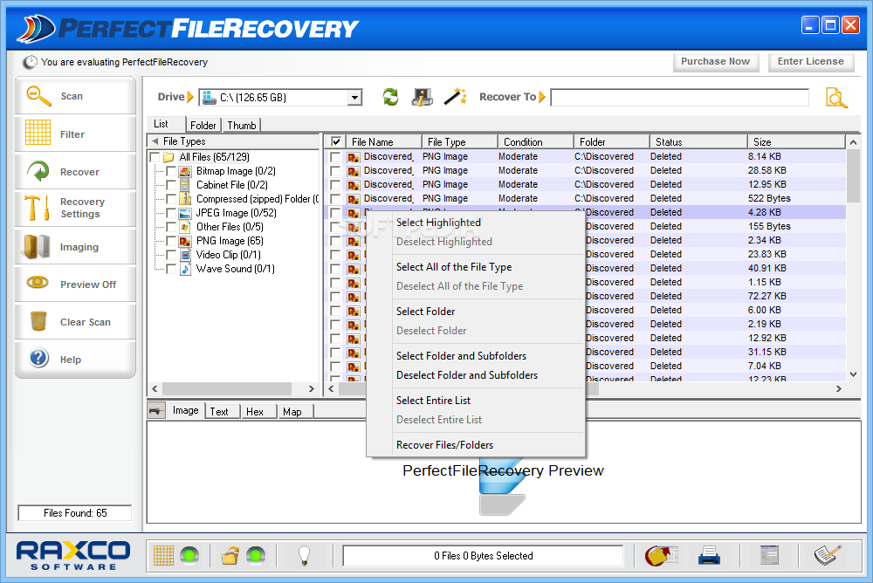
Task: Click the Recover To path field
Action: pyautogui.click(x=680, y=98)
